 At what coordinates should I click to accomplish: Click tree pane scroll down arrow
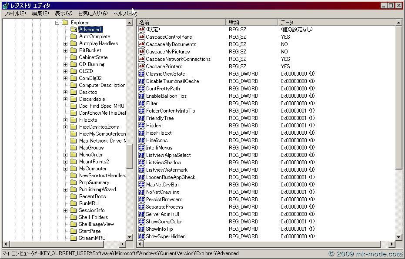(x=130, y=237)
